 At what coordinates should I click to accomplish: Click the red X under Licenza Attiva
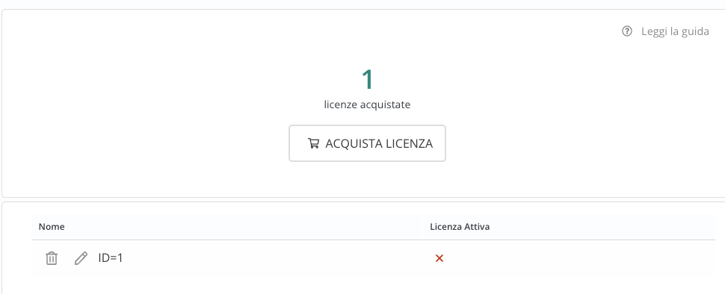tap(439, 258)
